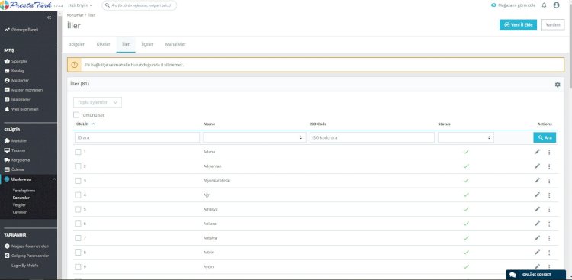Select the checkbox for Amasya row
The width and height of the screenshot is (572, 280).
[78, 210]
